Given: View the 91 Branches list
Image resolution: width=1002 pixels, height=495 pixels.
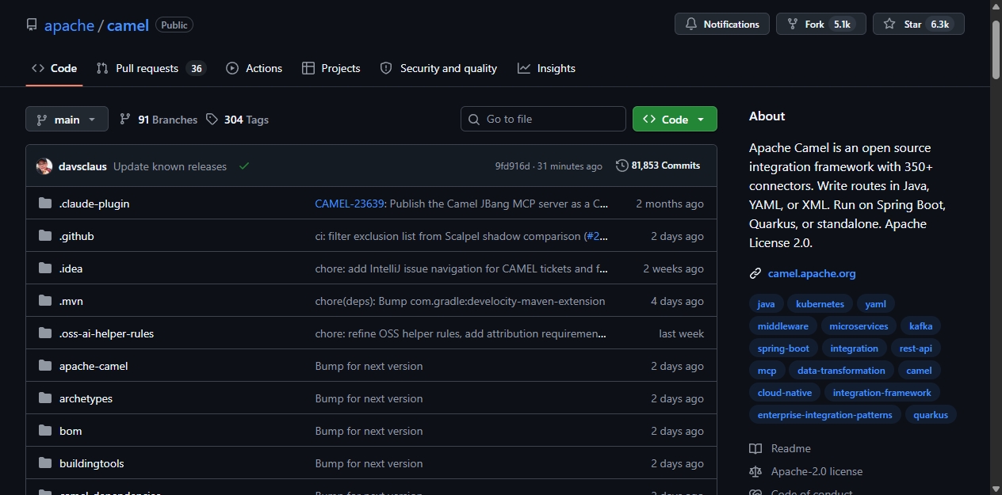Looking at the screenshot, I should pos(159,120).
